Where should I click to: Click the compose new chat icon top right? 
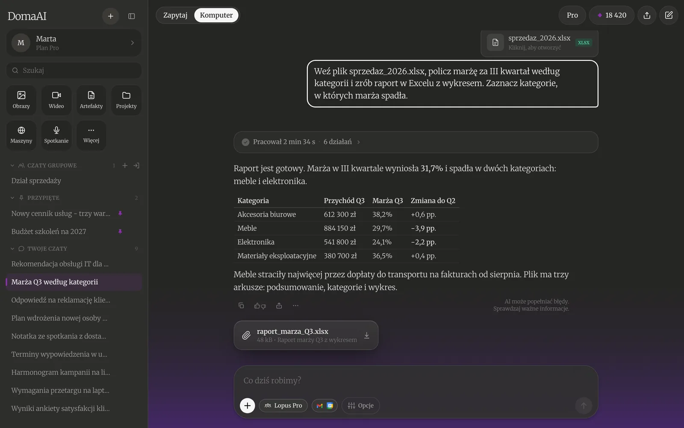click(x=669, y=15)
